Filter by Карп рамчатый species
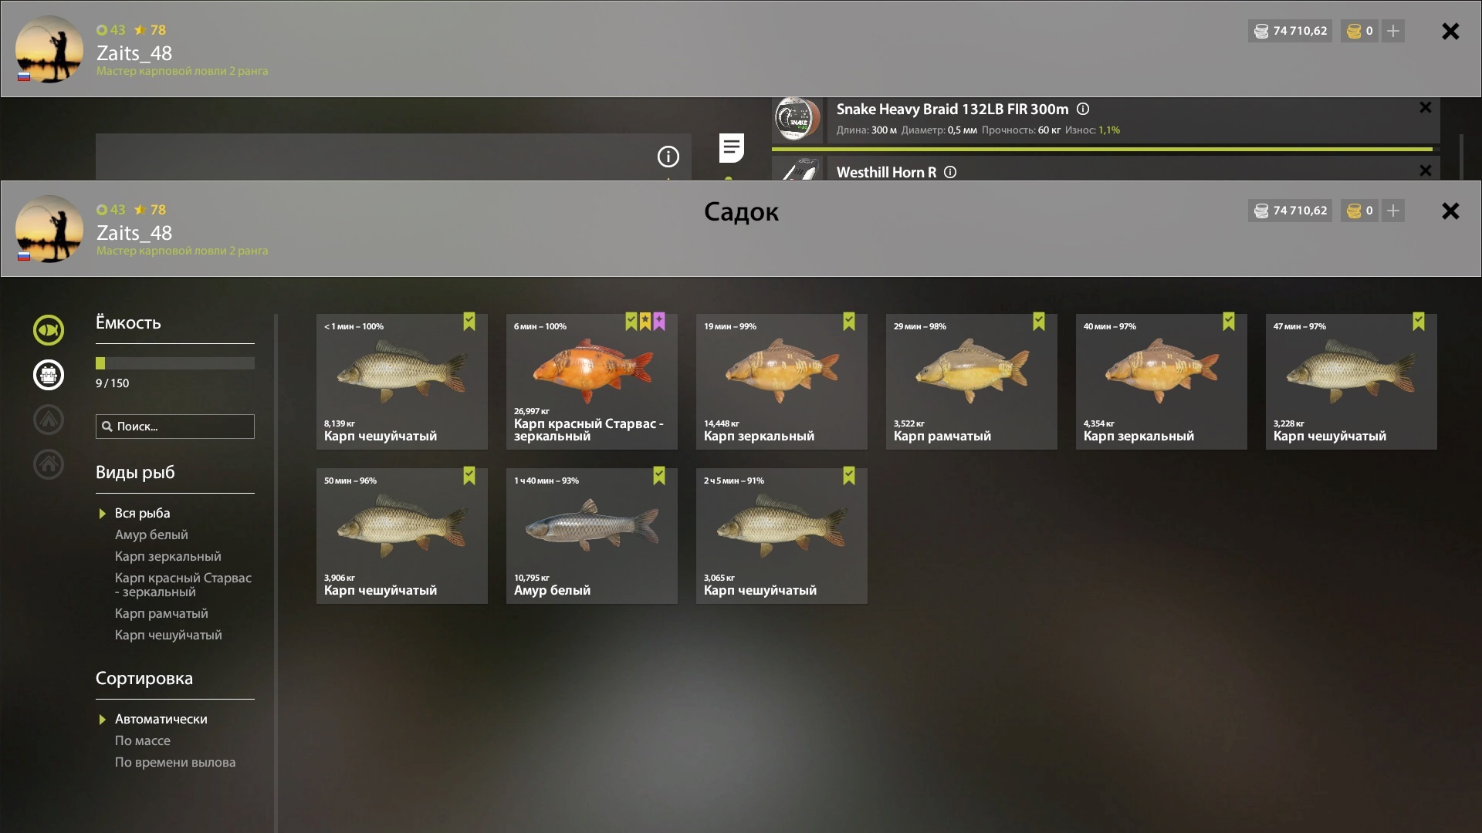The height and width of the screenshot is (833, 1482). [x=161, y=613]
